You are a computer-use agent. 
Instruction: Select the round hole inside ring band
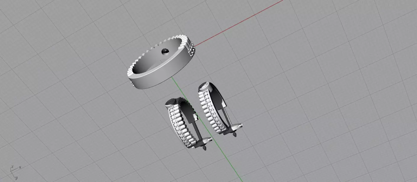(165, 51)
